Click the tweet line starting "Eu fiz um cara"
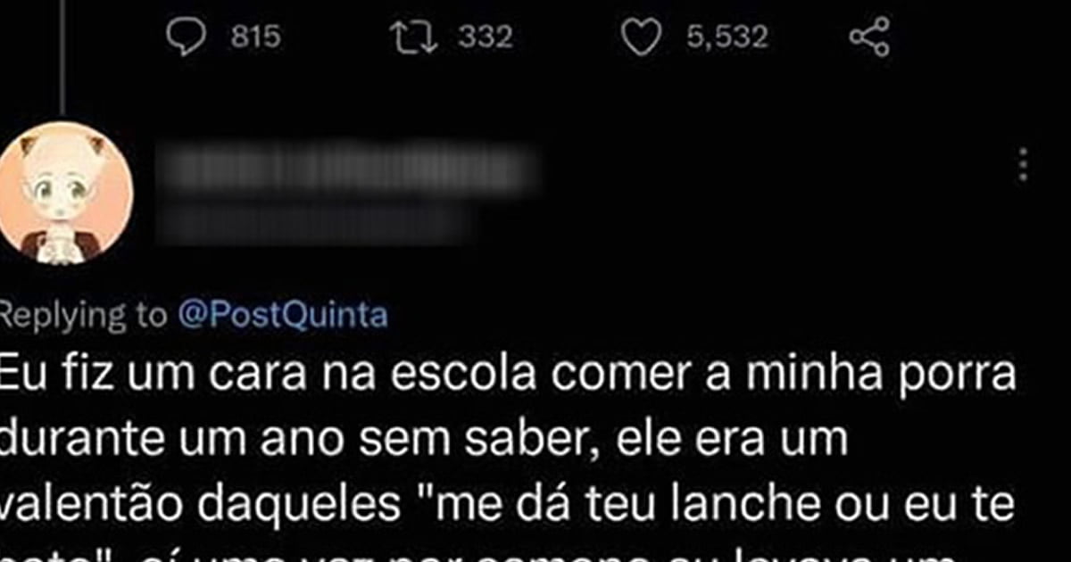The image size is (1071, 562). pos(509,376)
